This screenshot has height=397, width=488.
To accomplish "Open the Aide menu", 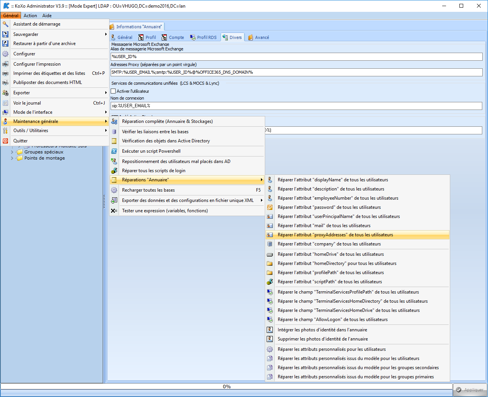I will (x=47, y=16).
